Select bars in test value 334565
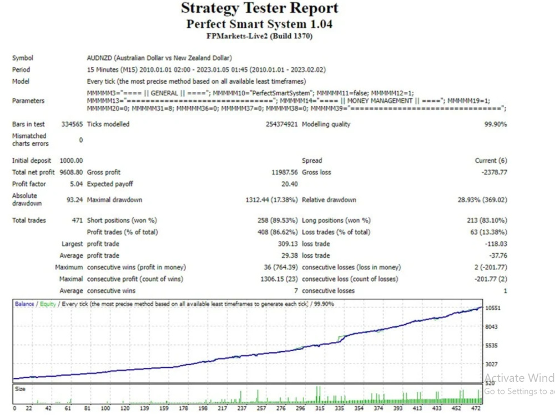This screenshot has height=415, width=555. click(72, 124)
